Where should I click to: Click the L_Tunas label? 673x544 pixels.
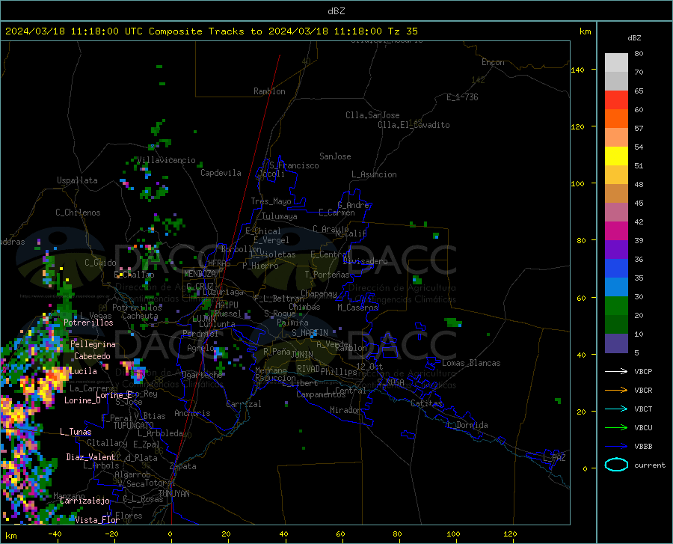coord(76,432)
